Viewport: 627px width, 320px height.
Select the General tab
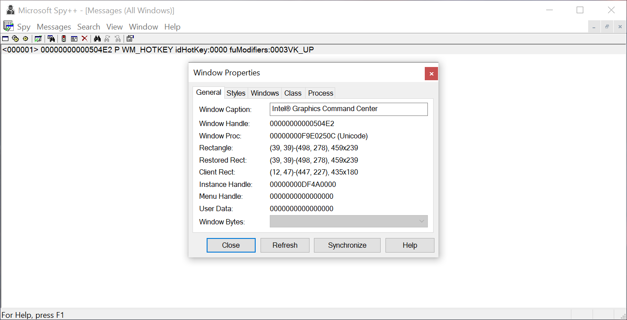[x=208, y=93]
